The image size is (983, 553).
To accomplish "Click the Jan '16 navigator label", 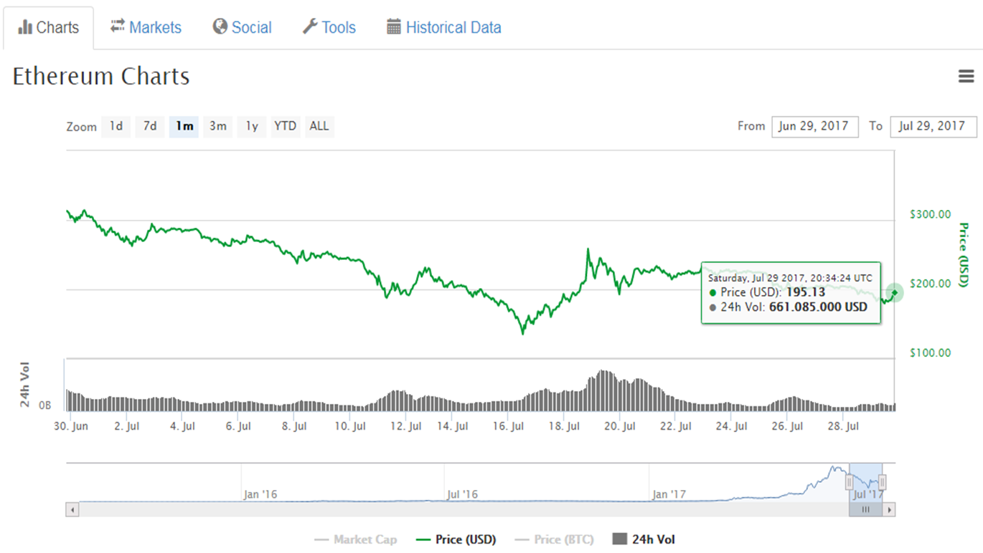I will (x=260, y=494).
